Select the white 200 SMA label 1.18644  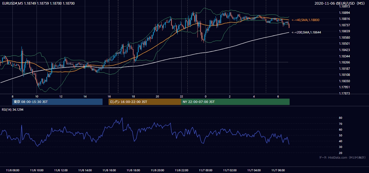tap(306, 32)
